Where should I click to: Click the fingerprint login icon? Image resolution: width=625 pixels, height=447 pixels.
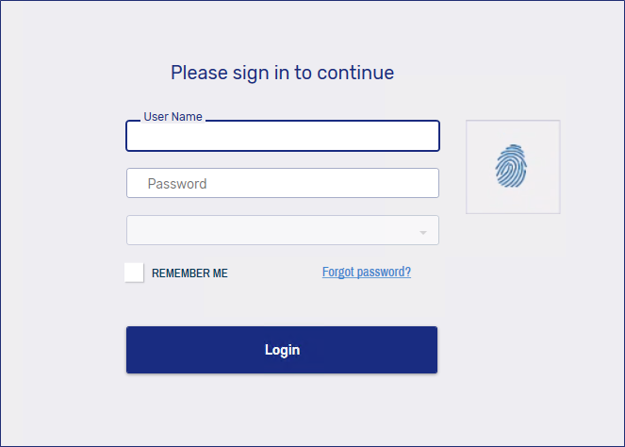tap(512, 166)
